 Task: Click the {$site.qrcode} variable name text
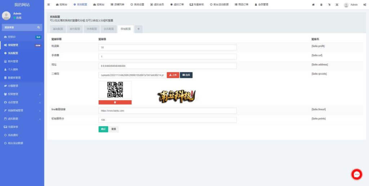pyautogui.click(x=319, y=74)
